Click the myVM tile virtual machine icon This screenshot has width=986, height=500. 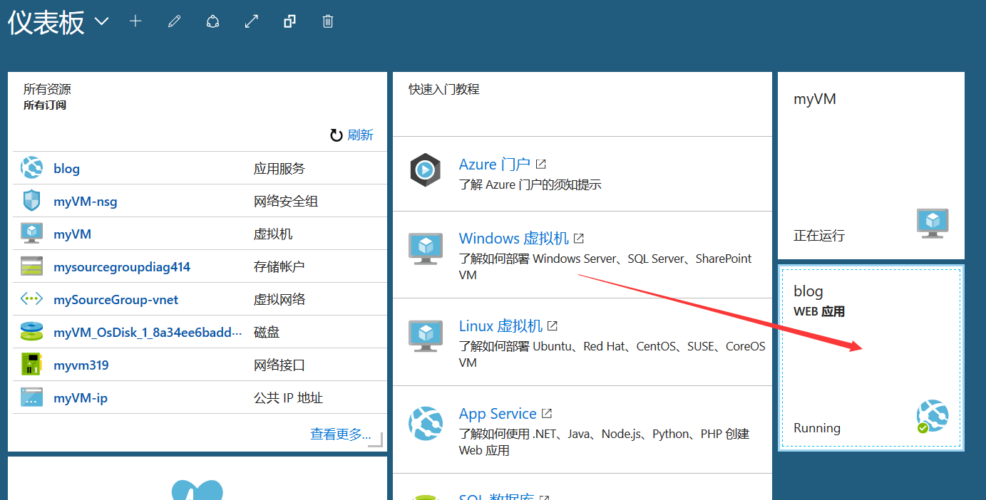pyautogui.click(x=933, y=223)
